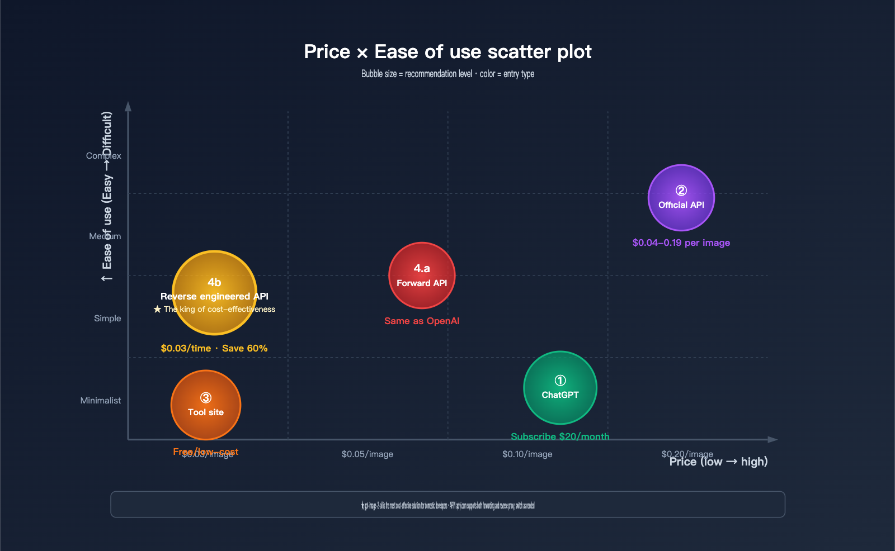Click the chart title text
This screenshot has height=551, width=895.
(x=447, y=51)
